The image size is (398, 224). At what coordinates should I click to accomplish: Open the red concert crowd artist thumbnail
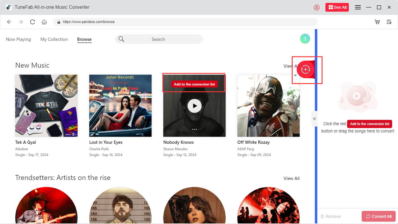[x=268, y=205]
